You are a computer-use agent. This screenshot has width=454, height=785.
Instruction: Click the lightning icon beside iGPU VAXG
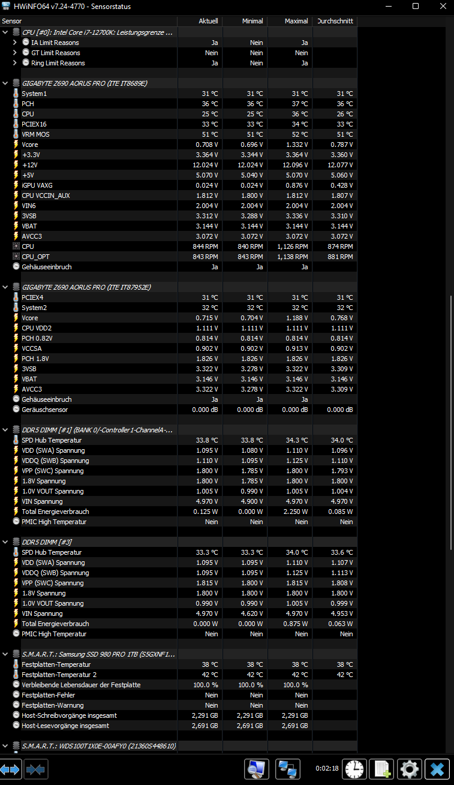click(x=16, y=185)
